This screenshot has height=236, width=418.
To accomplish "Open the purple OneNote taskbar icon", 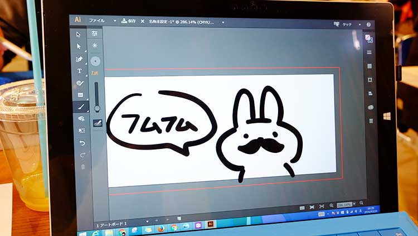I will pos(198,225).
